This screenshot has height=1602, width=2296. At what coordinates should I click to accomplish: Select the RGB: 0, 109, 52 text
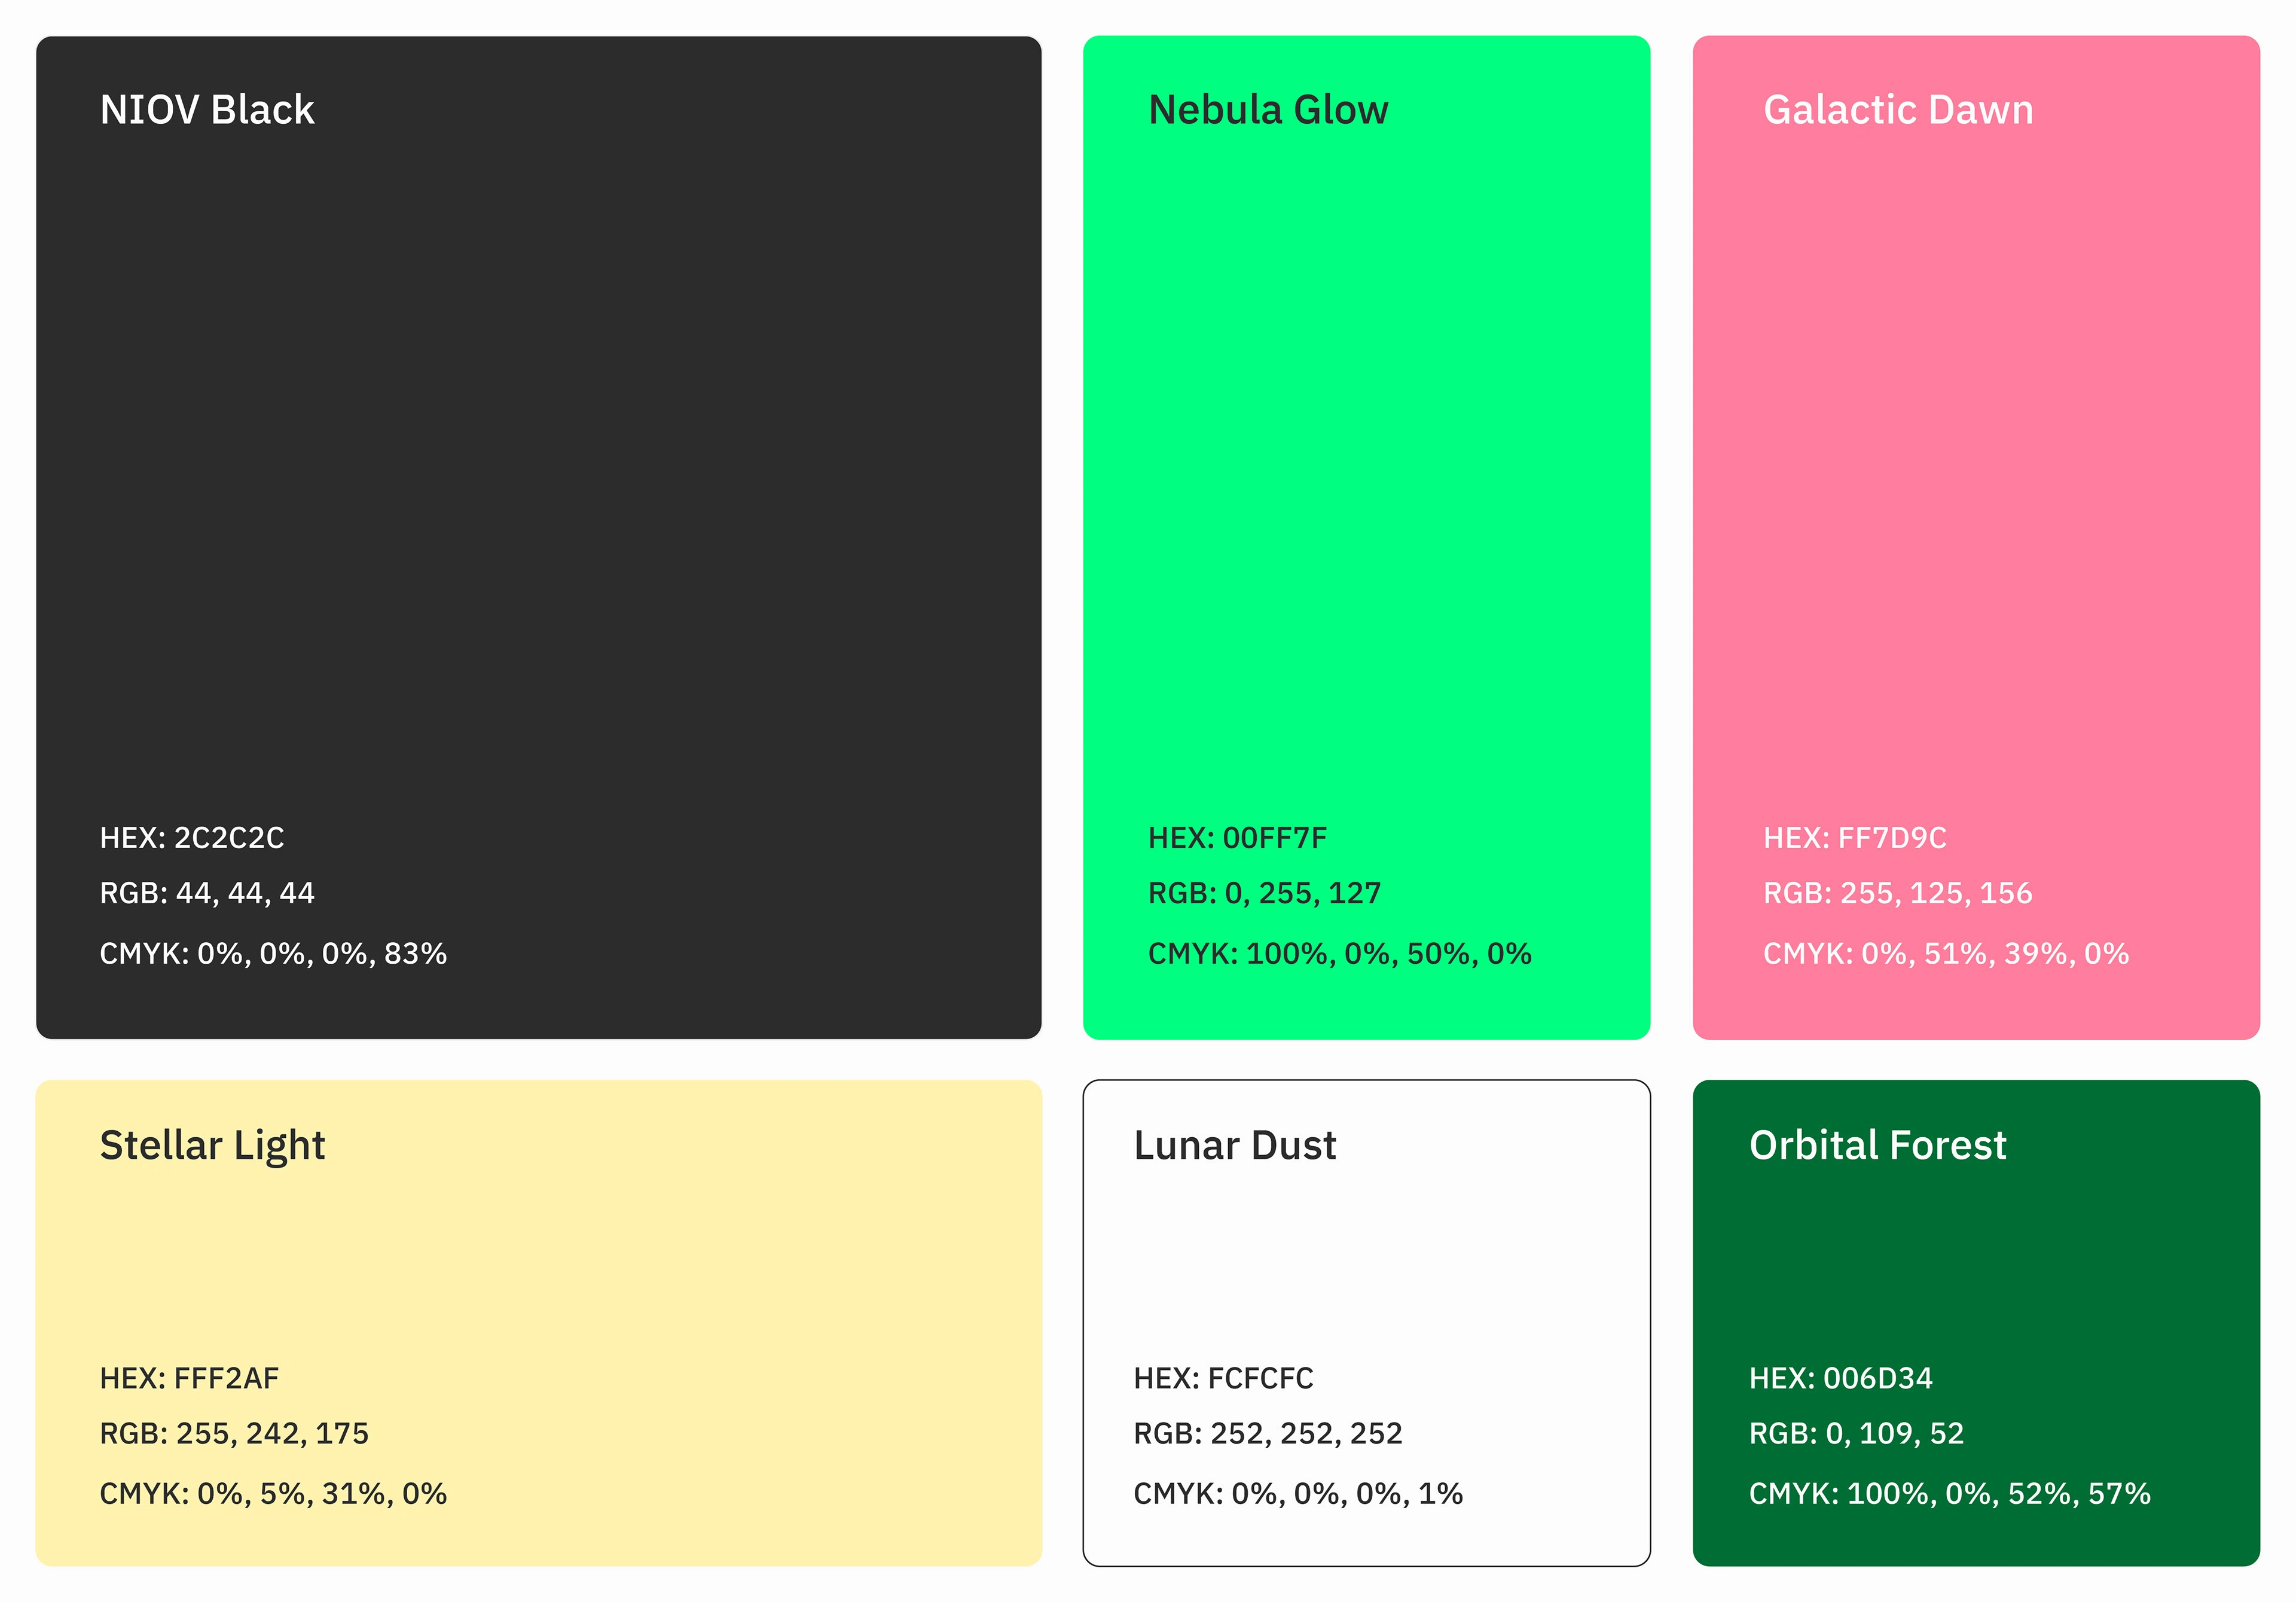tap(1856, 1433)
